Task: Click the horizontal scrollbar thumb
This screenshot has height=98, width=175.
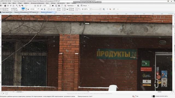Action: (159, 92)
